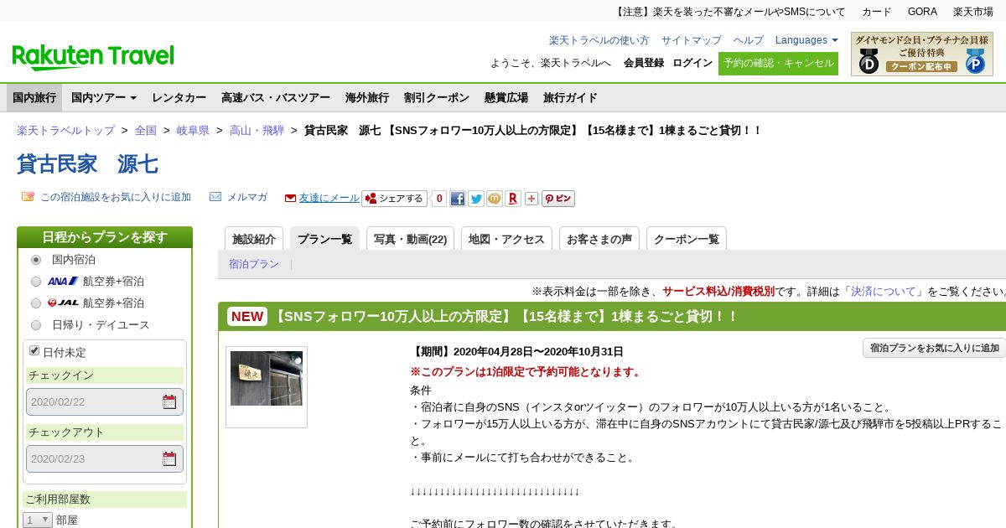The width and height of the screenshot is (1006, 528).
Task: Click the メルマガ envelope icon
Action: [215, 197]
